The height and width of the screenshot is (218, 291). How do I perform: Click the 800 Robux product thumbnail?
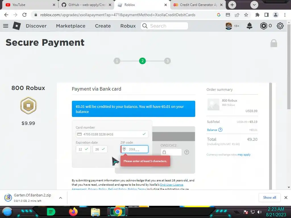pos(213,104)
